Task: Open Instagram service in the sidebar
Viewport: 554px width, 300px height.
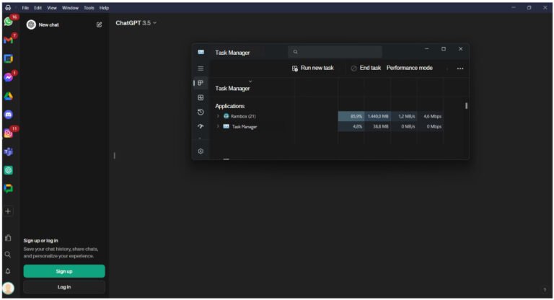Action: pyautogui.click(x=8, y=133)
